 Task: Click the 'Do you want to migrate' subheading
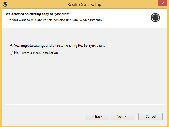(55, 20)
